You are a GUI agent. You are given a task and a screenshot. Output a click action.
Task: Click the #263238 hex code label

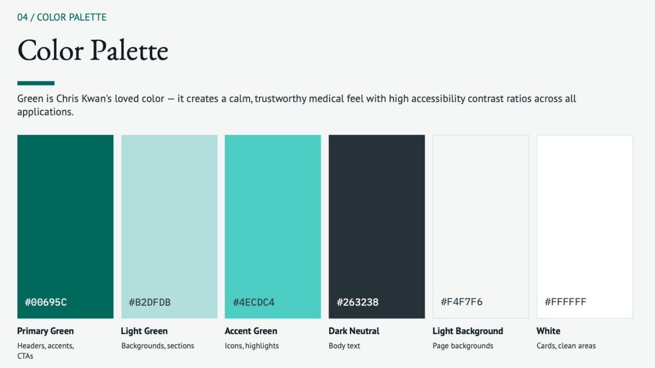[358, 302]
